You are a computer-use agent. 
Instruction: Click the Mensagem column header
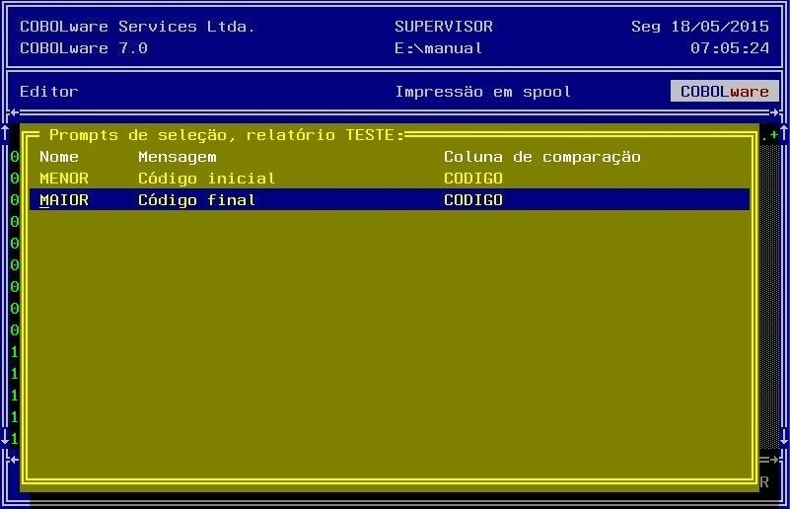[x=178, y=157]
